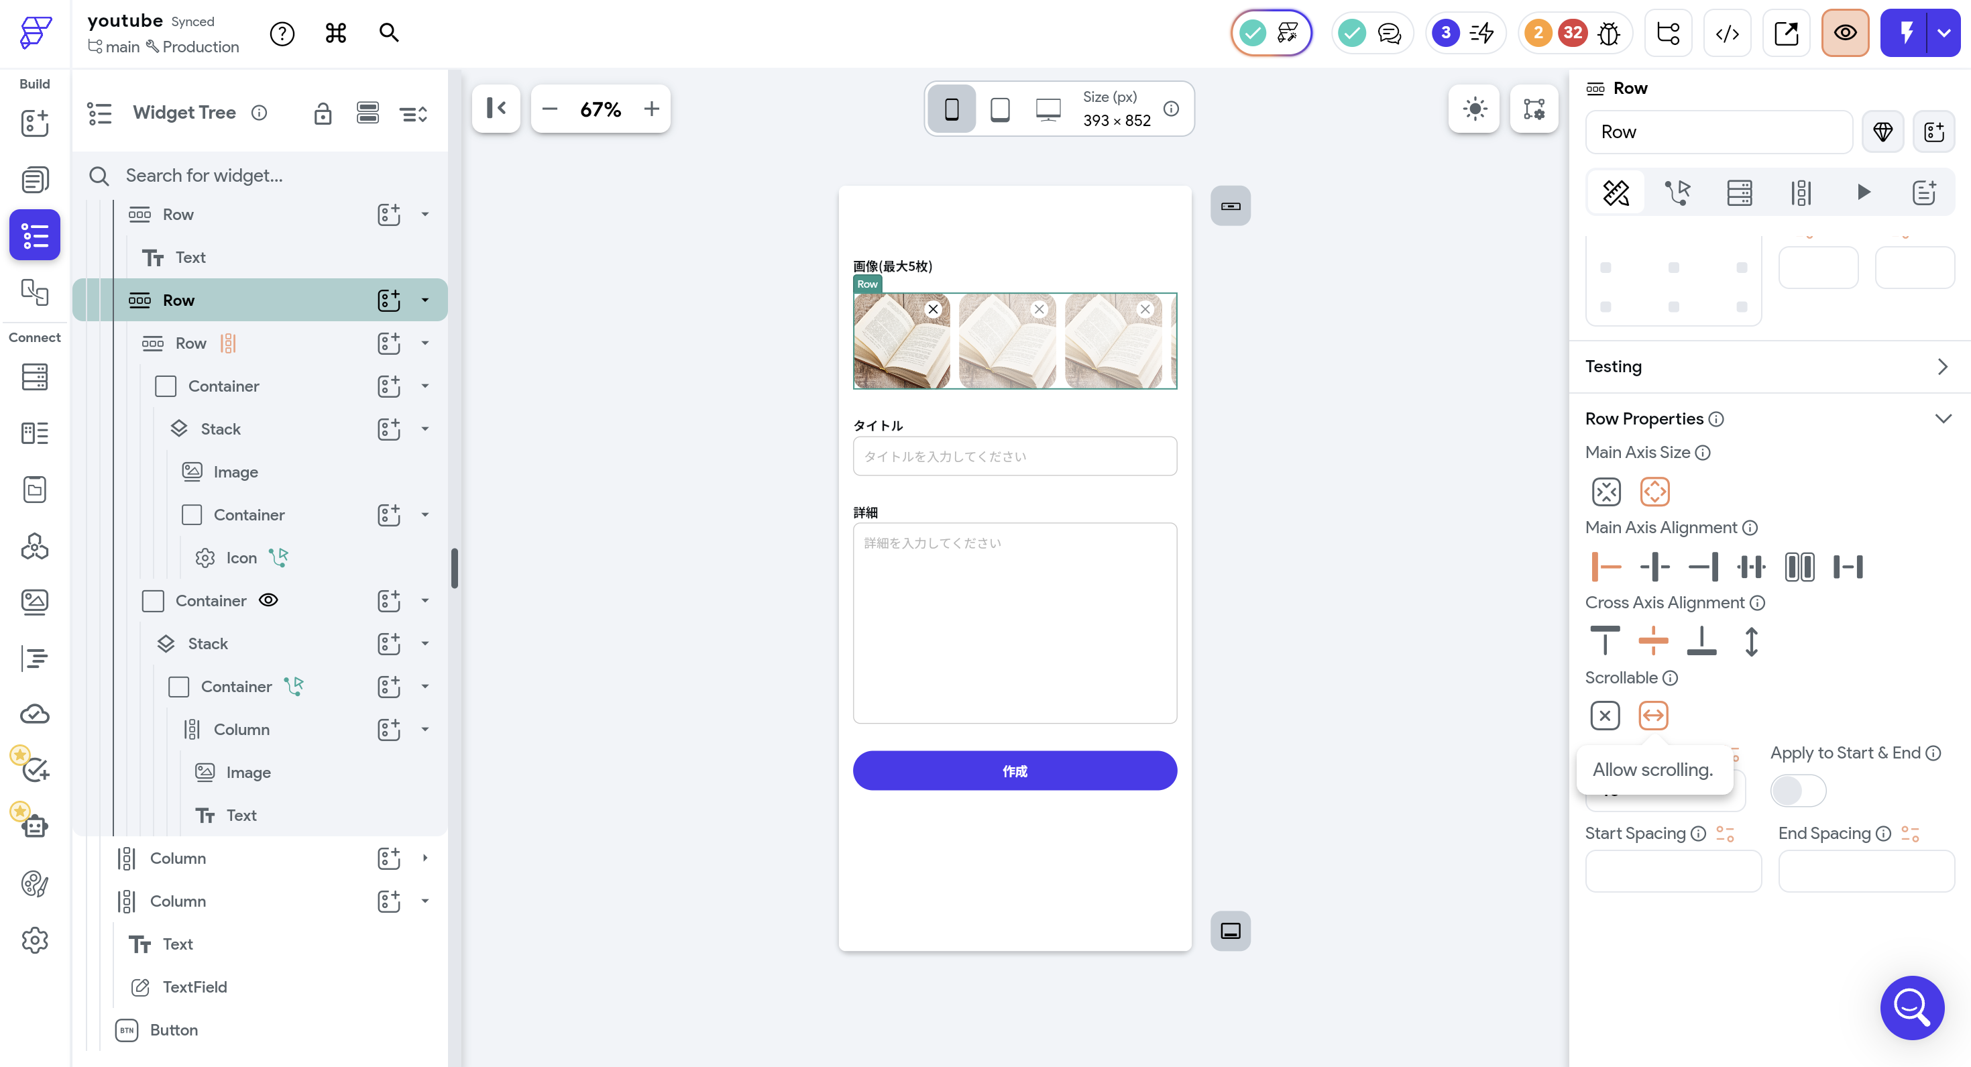This screenshot has height=1067, width=1971.
Task: Toggle the Apply to Start & End switch
Action: pyautogui.click(x=1797, y=790)
